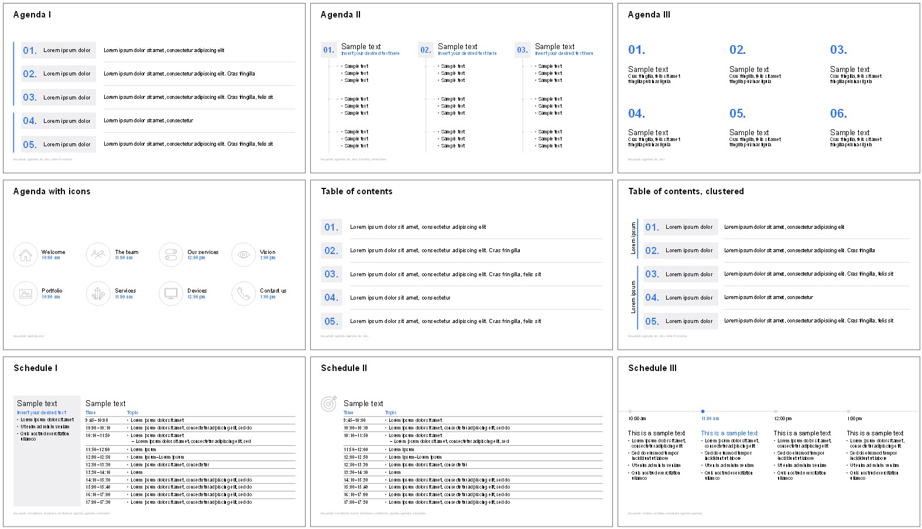Click the crystal icon beside Services
The height and width of the screenshot is (529, 922).
click(98, 294)
